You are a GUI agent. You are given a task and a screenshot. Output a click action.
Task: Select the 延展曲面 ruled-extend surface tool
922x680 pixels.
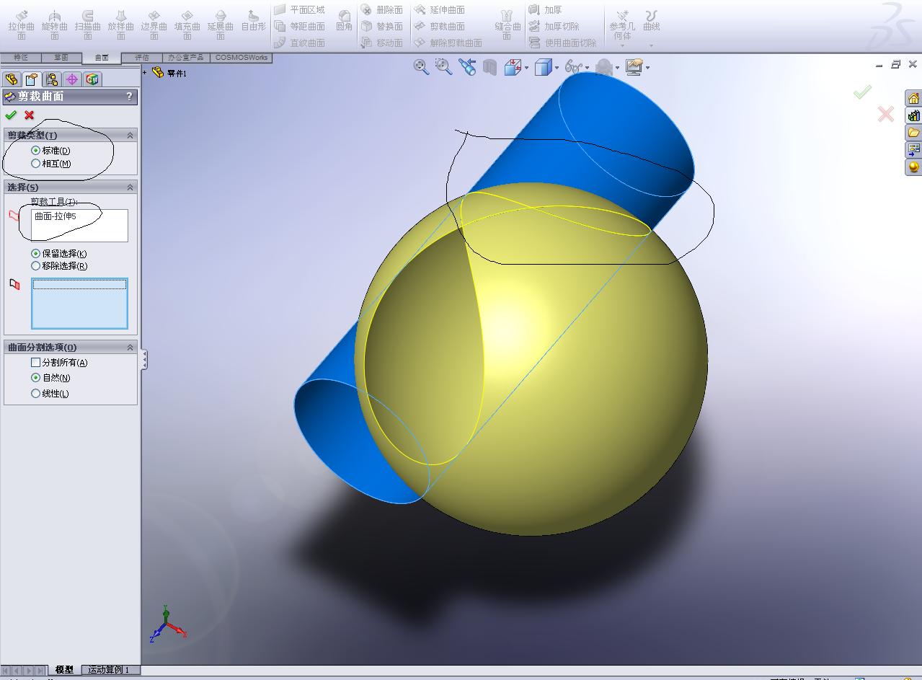point(221,25)
